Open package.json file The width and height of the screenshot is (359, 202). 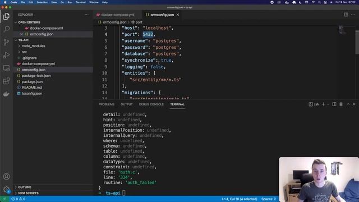(x=32, y=81)
